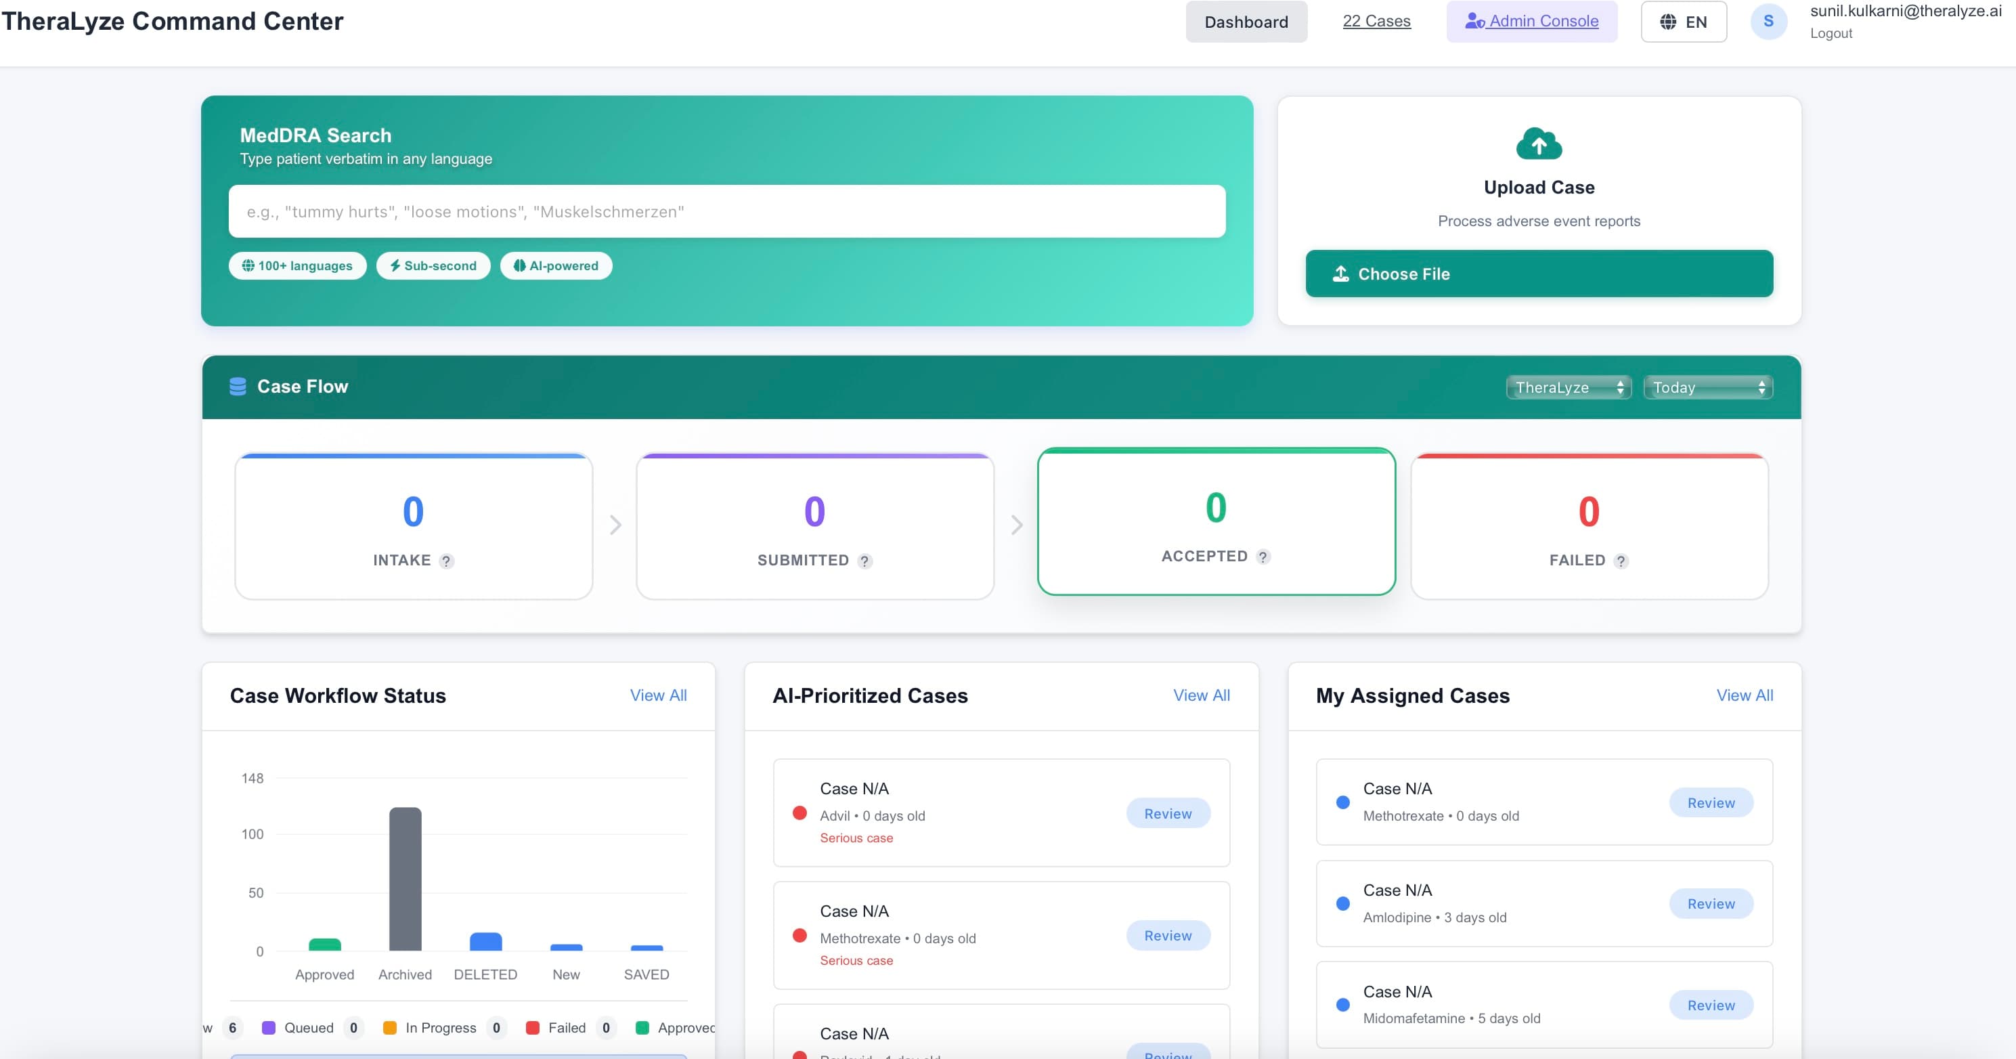Click "Serious case" under Advil
This screenshot has width=2016, height=1059.
[x=856, y=838]
